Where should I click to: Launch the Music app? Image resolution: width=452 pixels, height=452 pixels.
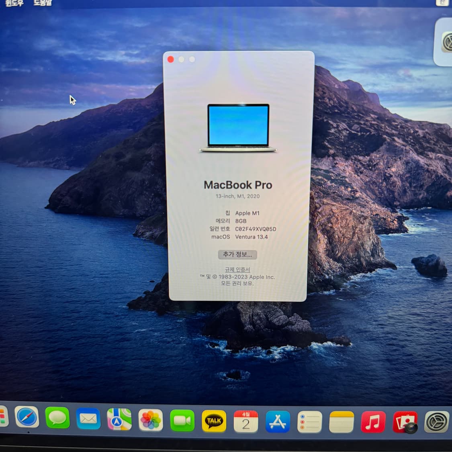373,422
